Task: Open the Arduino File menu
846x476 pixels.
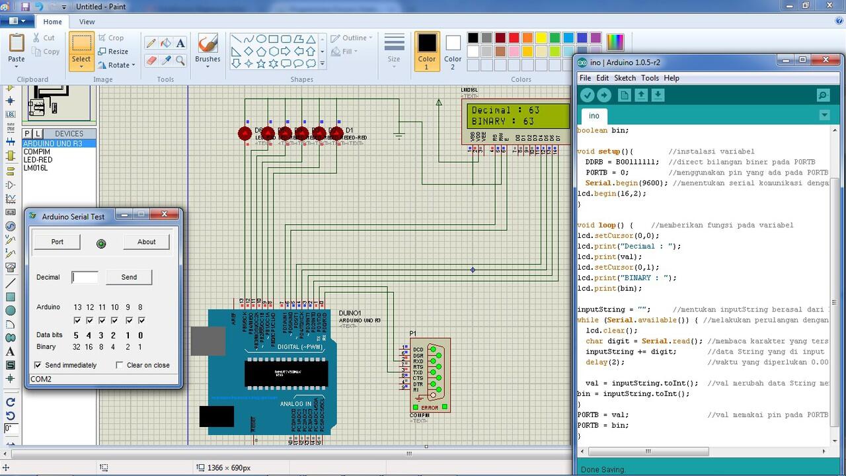Action: (x=585, y=78)
